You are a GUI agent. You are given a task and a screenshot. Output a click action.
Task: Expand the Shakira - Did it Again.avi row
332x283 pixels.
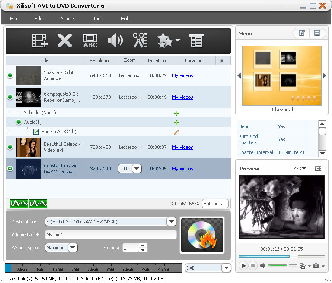click(10, 75)
